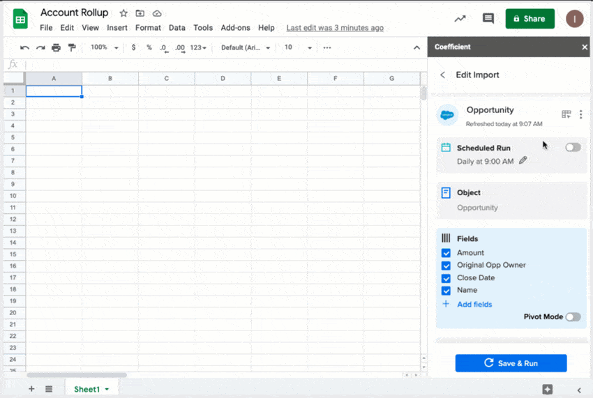
Task: Select the paint format tool
Action: [71, 47]
